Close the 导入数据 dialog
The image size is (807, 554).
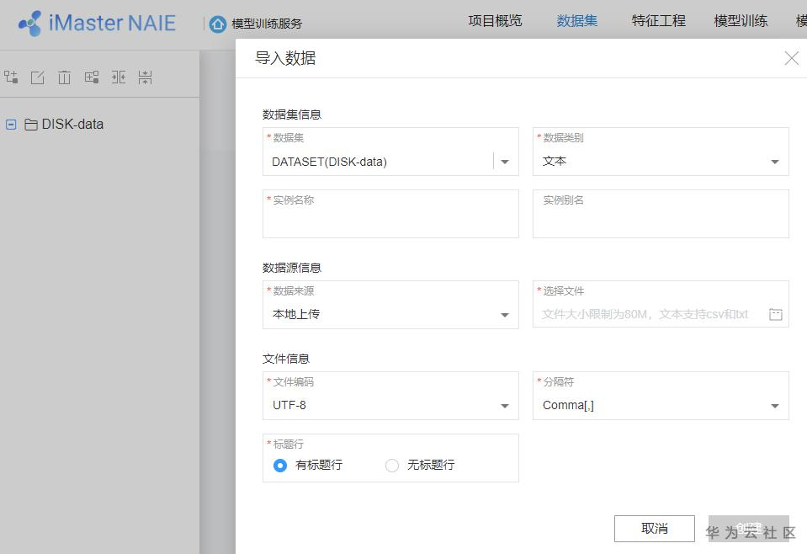click(791, 58)
